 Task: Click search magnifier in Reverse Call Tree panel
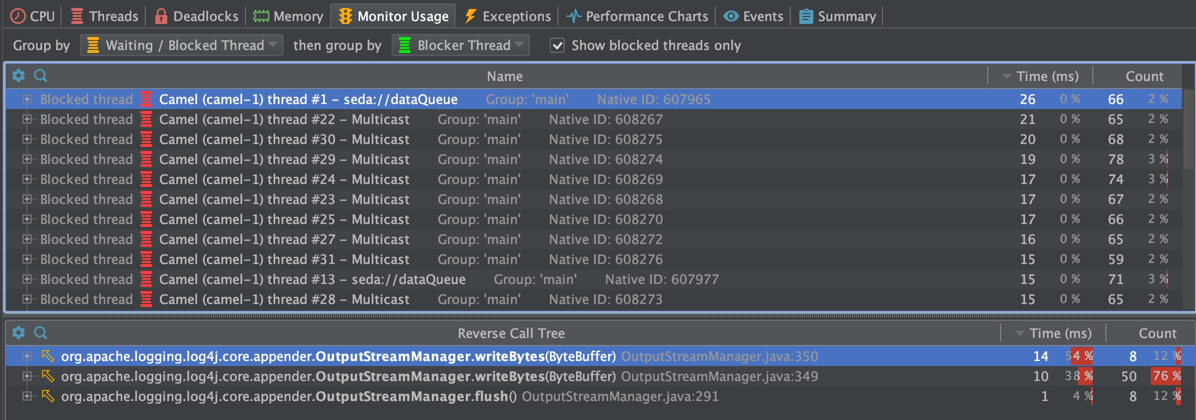(41, 332)
